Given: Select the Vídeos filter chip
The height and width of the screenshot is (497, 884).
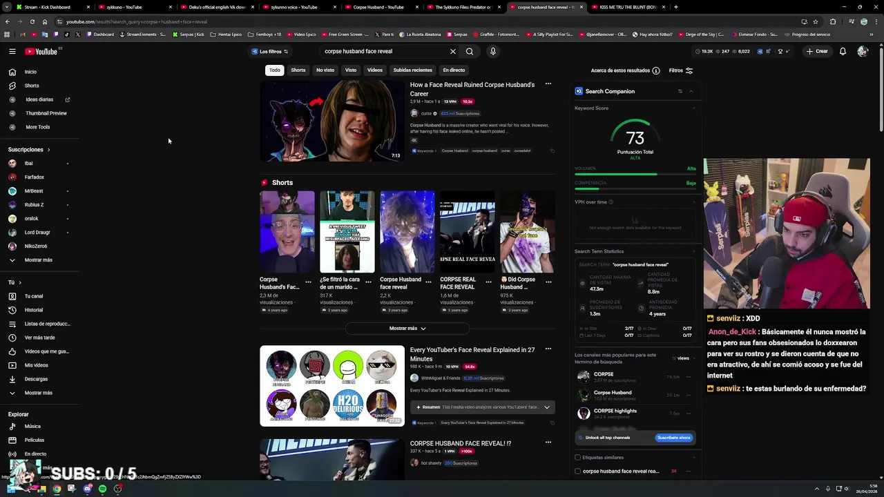Looking at the screenshot, I should point(375,70).
